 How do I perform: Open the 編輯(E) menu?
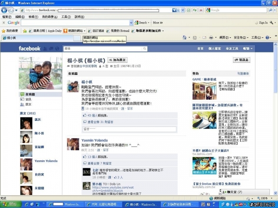pos(20,17)
